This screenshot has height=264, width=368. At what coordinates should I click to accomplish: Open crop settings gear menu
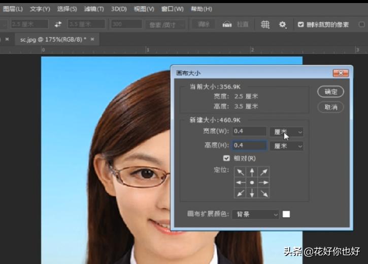pos(283,24)
